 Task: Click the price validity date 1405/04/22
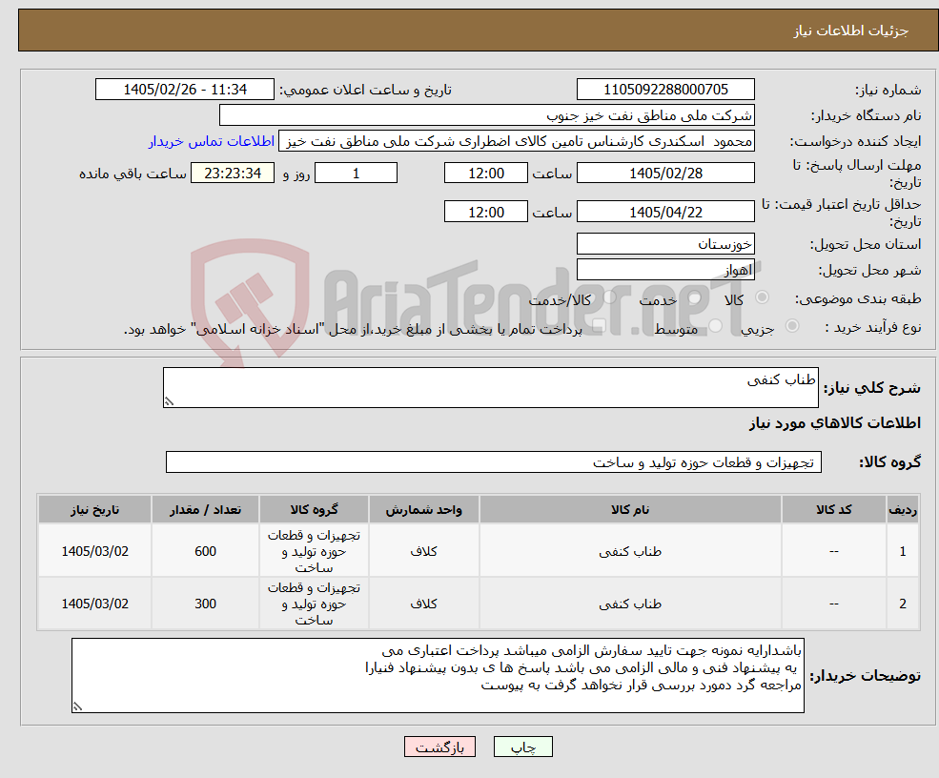pyautogui.click(x=665, y=212)
